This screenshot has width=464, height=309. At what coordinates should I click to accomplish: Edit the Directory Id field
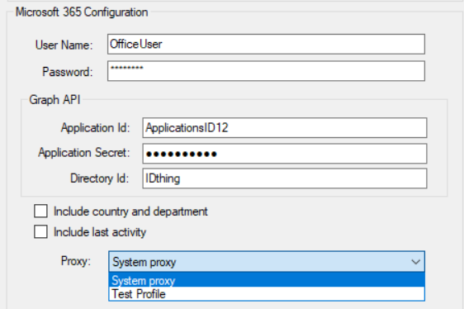tap(285, 178)
